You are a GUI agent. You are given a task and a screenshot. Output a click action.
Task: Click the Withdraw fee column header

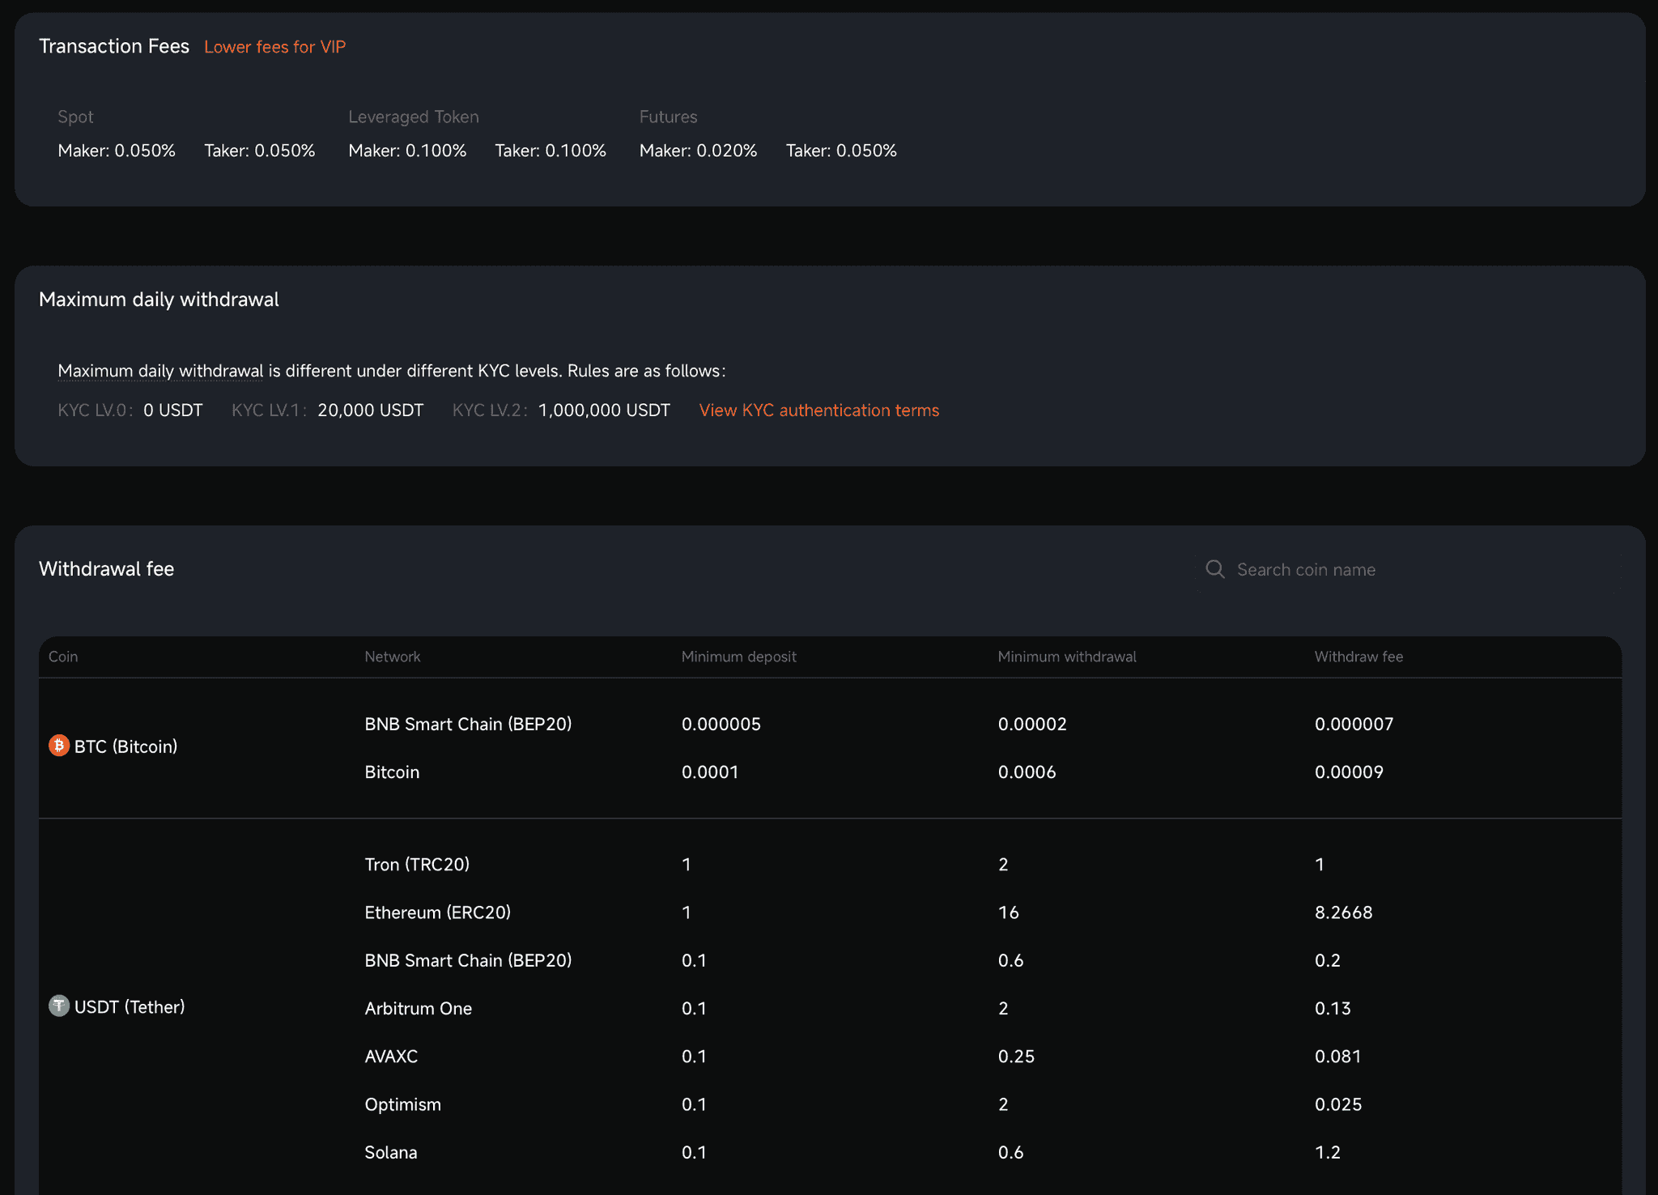coord(1358,657)
